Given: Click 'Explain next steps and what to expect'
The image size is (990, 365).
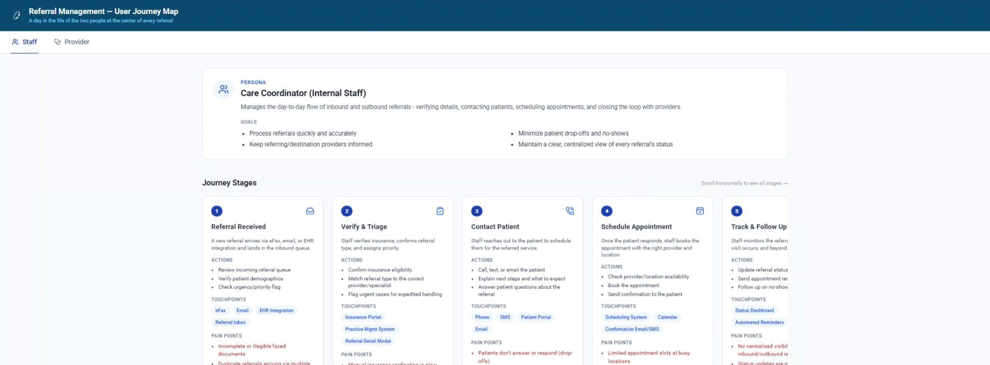Looking at the screenshot, I should pyautogui.click(x=522, y=279).
